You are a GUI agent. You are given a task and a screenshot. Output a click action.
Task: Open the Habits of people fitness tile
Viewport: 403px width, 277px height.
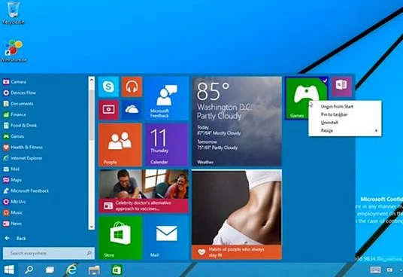click(236, 215)
